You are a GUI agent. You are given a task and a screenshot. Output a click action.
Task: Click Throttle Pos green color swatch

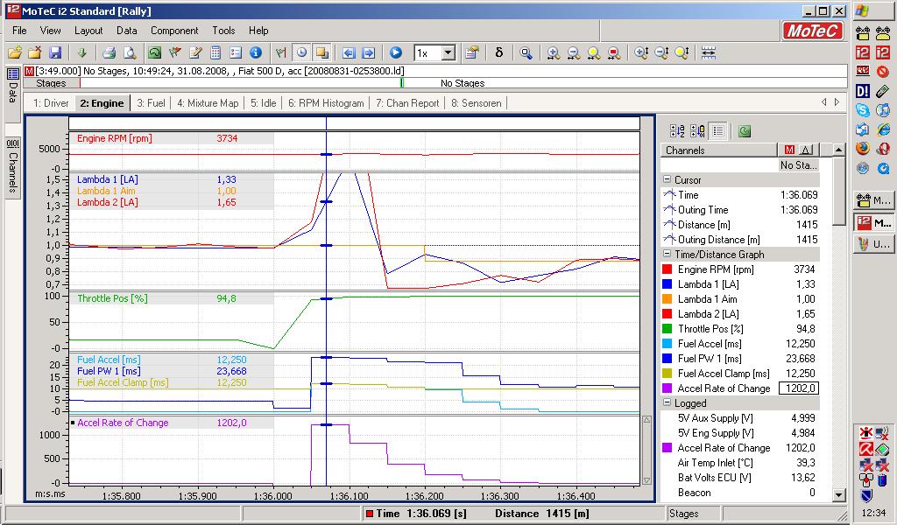click(667, 328)
